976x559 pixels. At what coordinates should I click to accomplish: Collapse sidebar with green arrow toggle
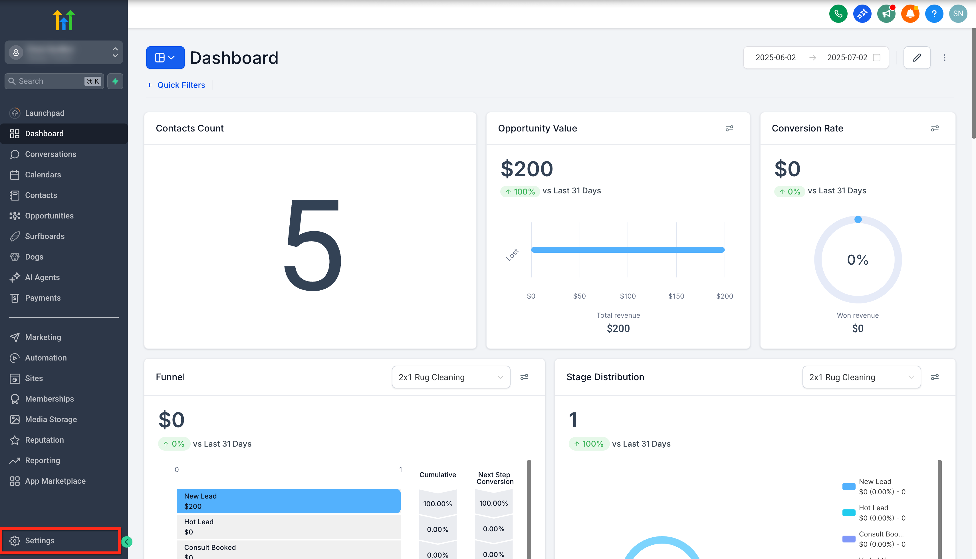pos(126,542)
